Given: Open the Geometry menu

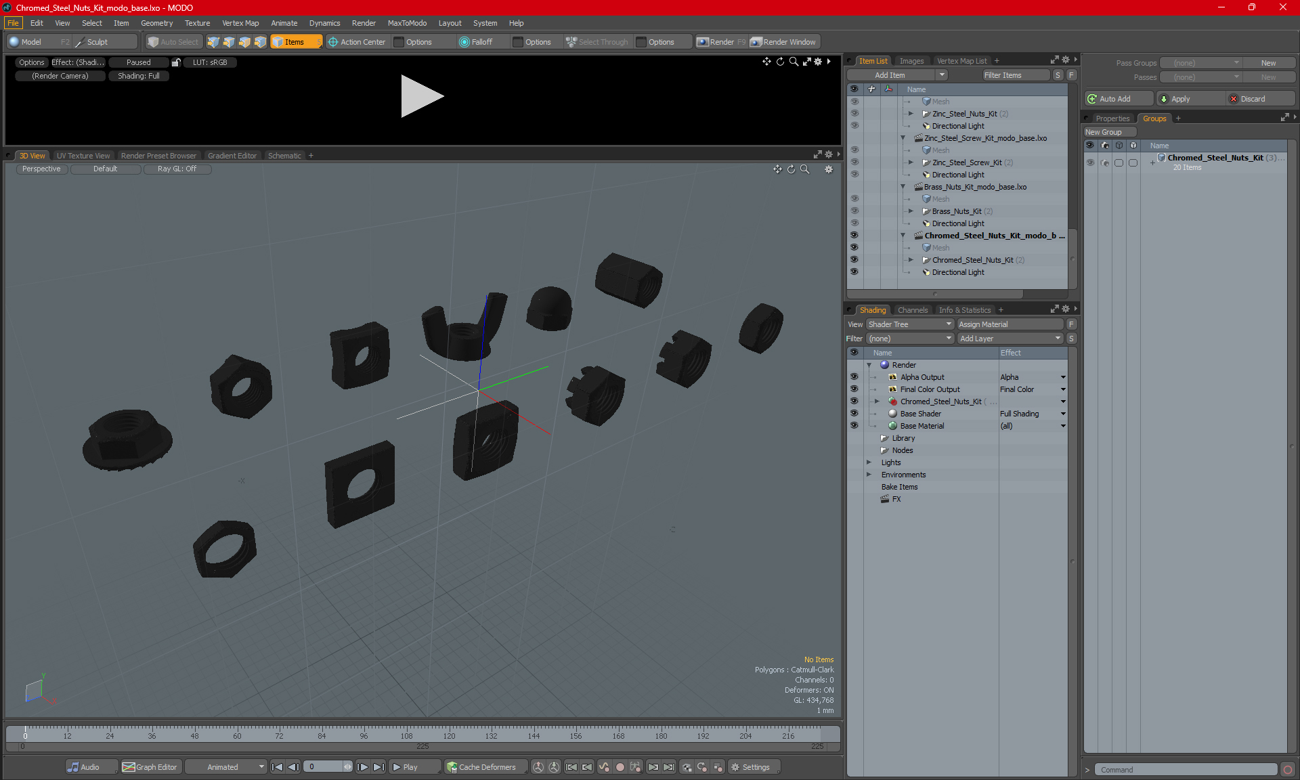Looking at the screenshot, I should [x=156, y=23].
